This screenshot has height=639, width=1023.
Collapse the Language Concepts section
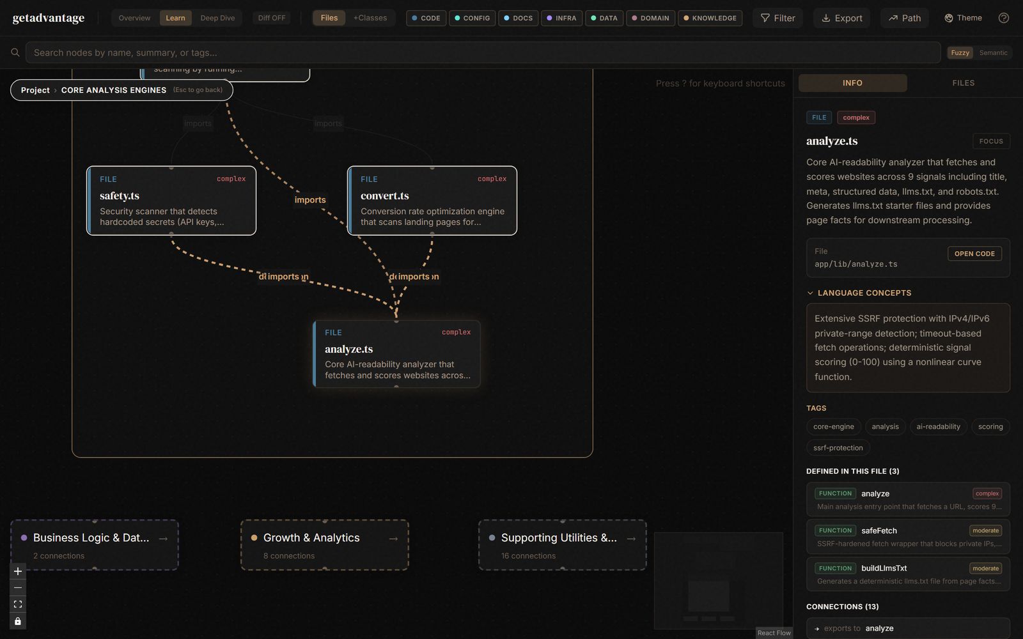coord(859,293)
